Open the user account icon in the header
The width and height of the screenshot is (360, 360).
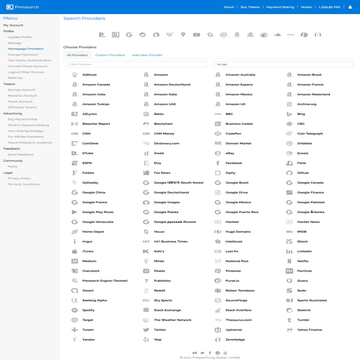tap(350, 7)
